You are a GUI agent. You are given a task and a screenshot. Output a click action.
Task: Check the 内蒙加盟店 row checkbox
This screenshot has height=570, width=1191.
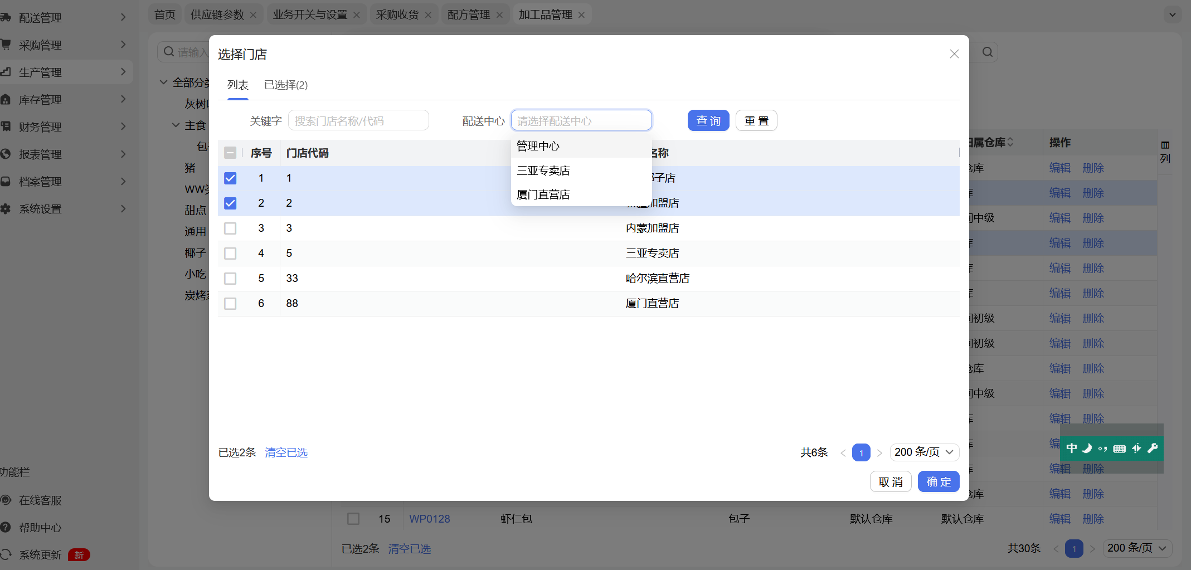(x=230, y=228)
